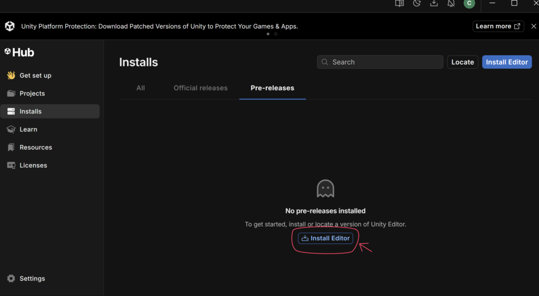Open the green account avatar "C"
Image resolution: width=539 pixels, height=296 pixels.
469,4
